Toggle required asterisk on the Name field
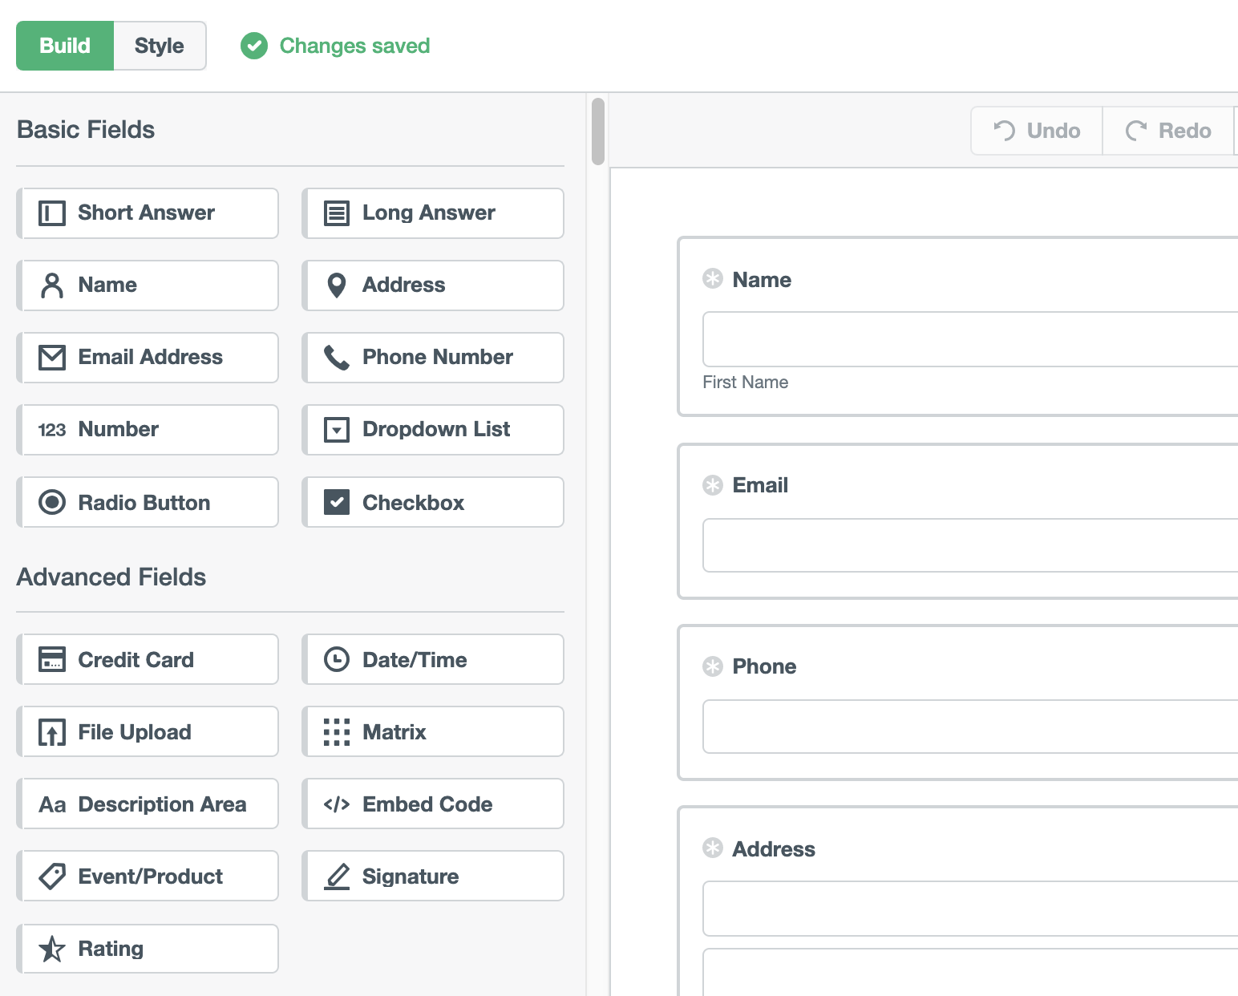This screenshot has width=1238, height=996. click(x=713, y=278)
